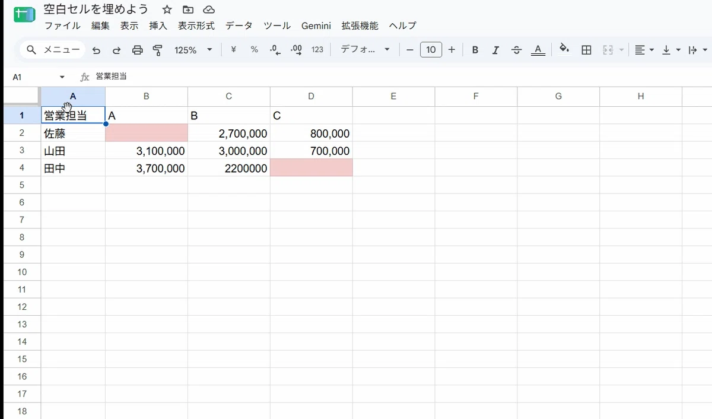Open the データ menu
Image resolution: width=712 pixels, height=419 pixels.
point(239,26)
